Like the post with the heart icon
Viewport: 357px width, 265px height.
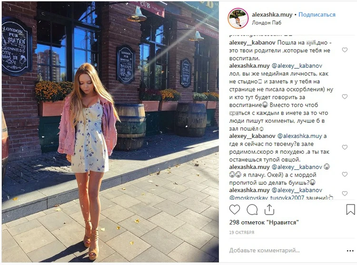click(235, 209)
